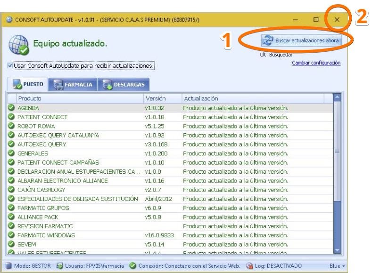The height and width of the screenshot is (273, 372).
Task: Click the Usuario status bar icon
Action: (59, 266)
